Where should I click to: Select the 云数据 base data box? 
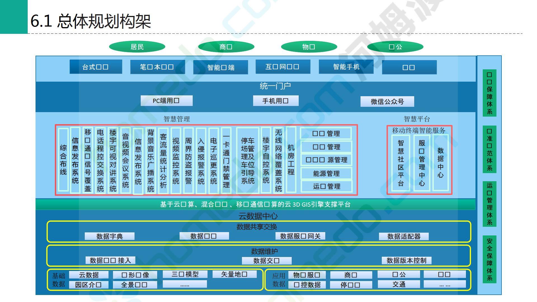tap(89, 275)
